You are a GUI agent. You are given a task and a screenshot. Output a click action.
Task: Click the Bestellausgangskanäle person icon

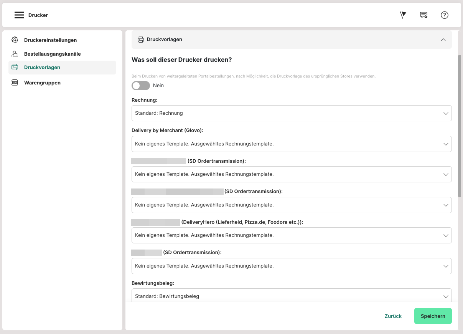(x=15, y=54)
